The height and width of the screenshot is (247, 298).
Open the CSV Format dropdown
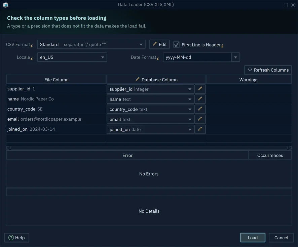91,44
